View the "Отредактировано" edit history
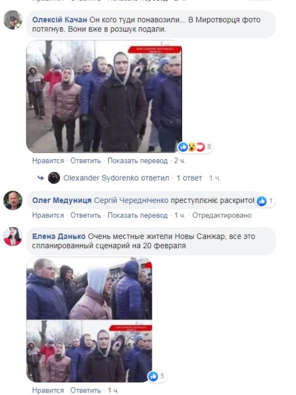The image size is (296, 395). coord(222,215)
